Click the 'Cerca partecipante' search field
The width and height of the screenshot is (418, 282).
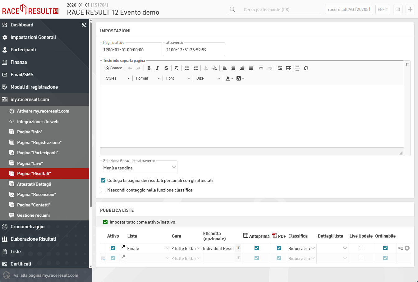(x=280, y=10)
